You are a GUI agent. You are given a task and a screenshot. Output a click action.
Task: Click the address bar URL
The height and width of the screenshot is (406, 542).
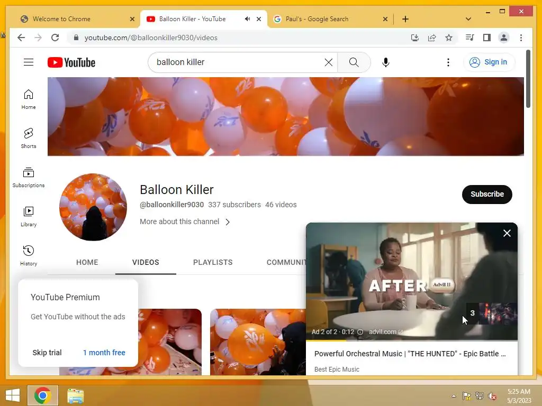point(151,38)
